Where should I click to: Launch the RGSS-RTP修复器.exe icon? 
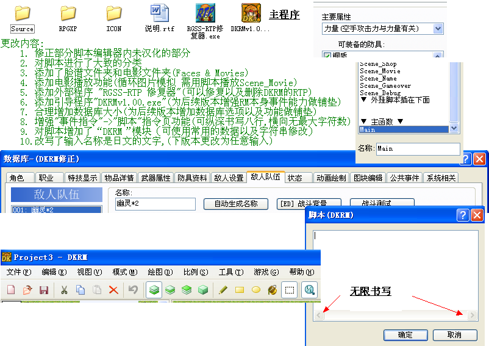(205, 13)
